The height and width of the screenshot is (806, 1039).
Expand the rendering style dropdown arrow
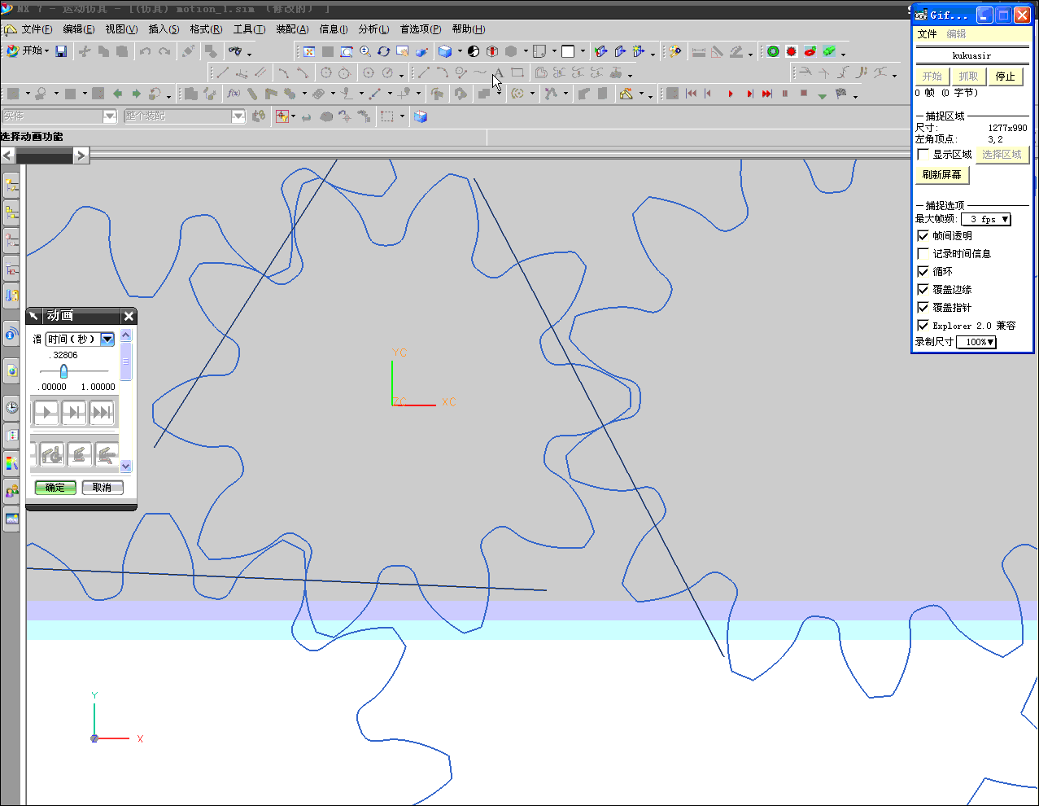(460, 51)
